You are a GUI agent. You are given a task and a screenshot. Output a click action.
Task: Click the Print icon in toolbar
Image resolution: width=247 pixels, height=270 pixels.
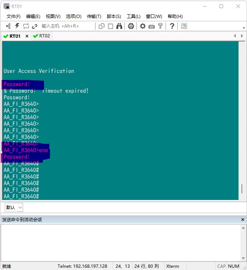131,26
